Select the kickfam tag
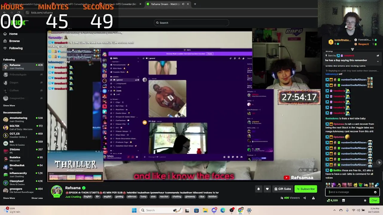Screen dimensions: 383x215 click(x=212, y=197)
